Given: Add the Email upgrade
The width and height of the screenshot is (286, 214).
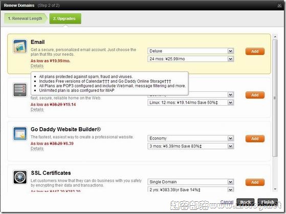Looking at the screenshot, I should tap(255, 52).
